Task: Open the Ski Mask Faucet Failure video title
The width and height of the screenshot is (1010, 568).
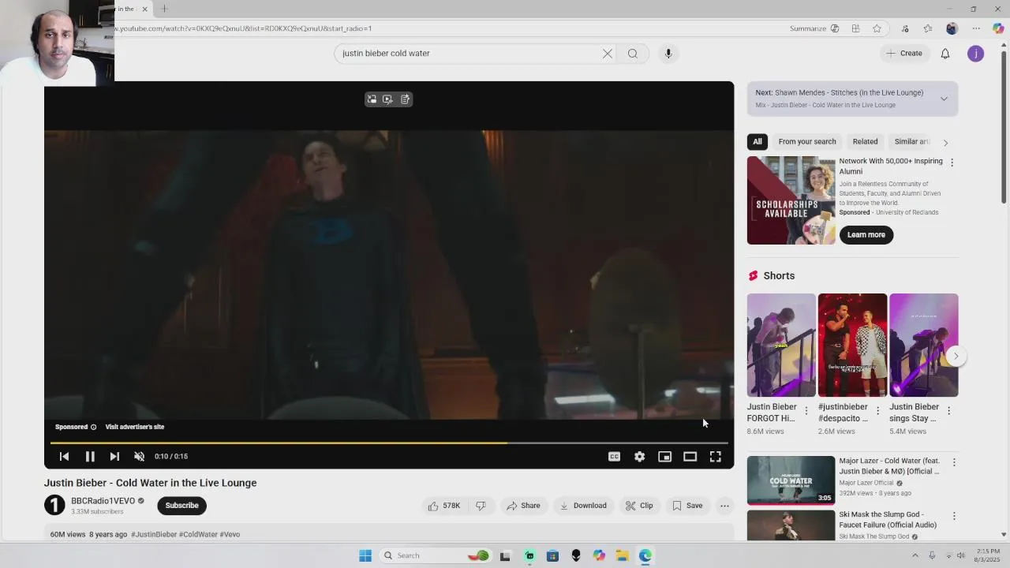Action: [888, 520]
